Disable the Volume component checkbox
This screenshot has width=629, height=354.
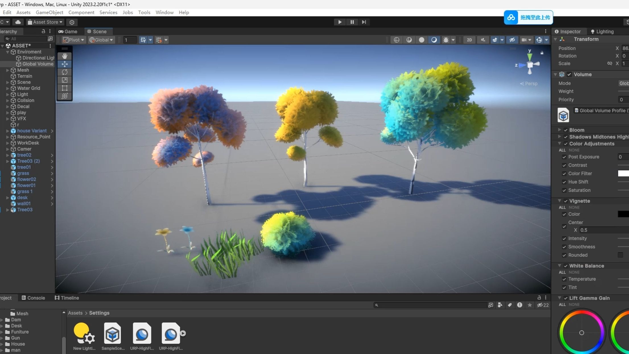coord(569,74)
